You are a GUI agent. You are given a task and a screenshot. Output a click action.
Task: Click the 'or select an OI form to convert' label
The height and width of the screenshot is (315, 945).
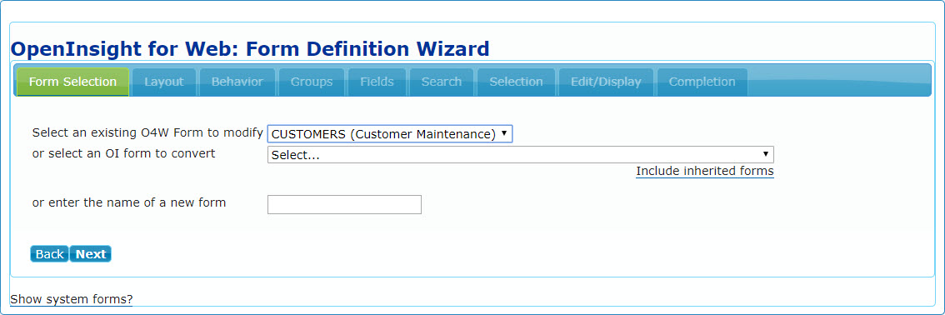pyautogui.click(x=123, y=153)
